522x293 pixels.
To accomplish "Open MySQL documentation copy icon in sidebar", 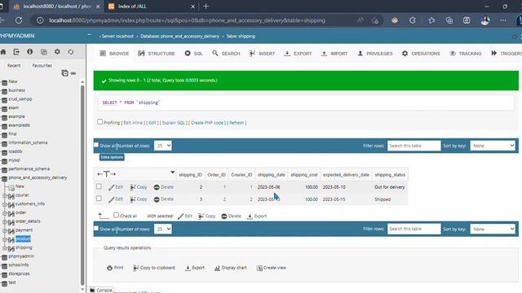I will tap(43, 52).
